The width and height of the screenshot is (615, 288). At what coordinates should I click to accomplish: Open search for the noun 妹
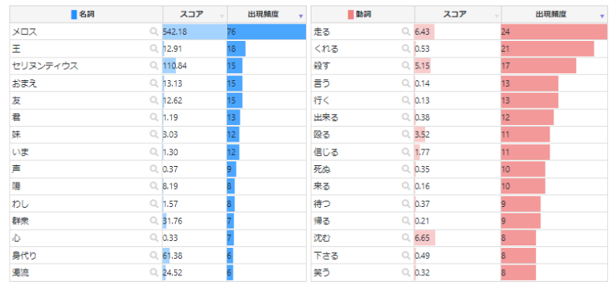154,135
